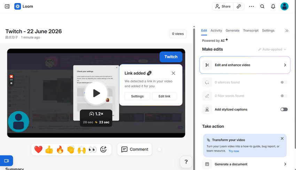
Task: Show the 0 views count
Action: pyautogui.click(x=178, y=34)
